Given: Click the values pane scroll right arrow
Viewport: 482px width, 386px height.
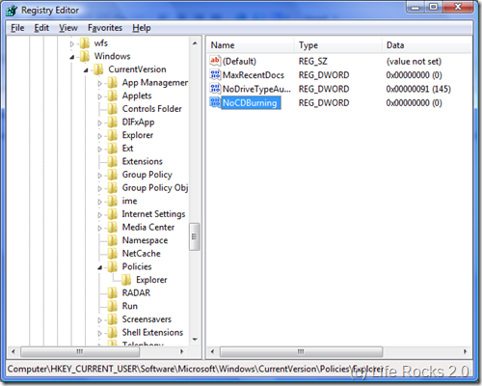Looking at the screenshot, I should pos(465,351).
